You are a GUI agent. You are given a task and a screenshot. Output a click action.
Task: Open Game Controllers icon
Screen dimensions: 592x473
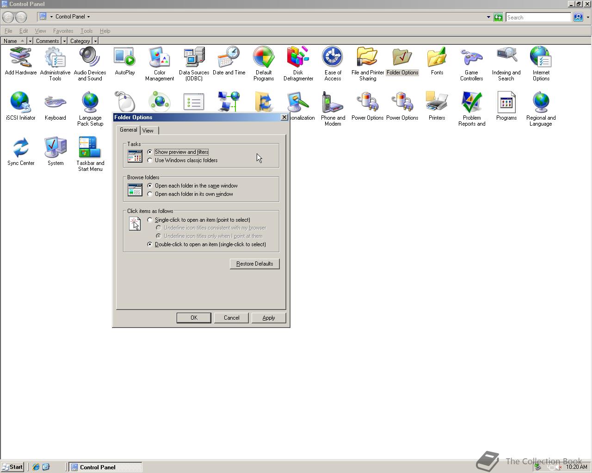471,64
